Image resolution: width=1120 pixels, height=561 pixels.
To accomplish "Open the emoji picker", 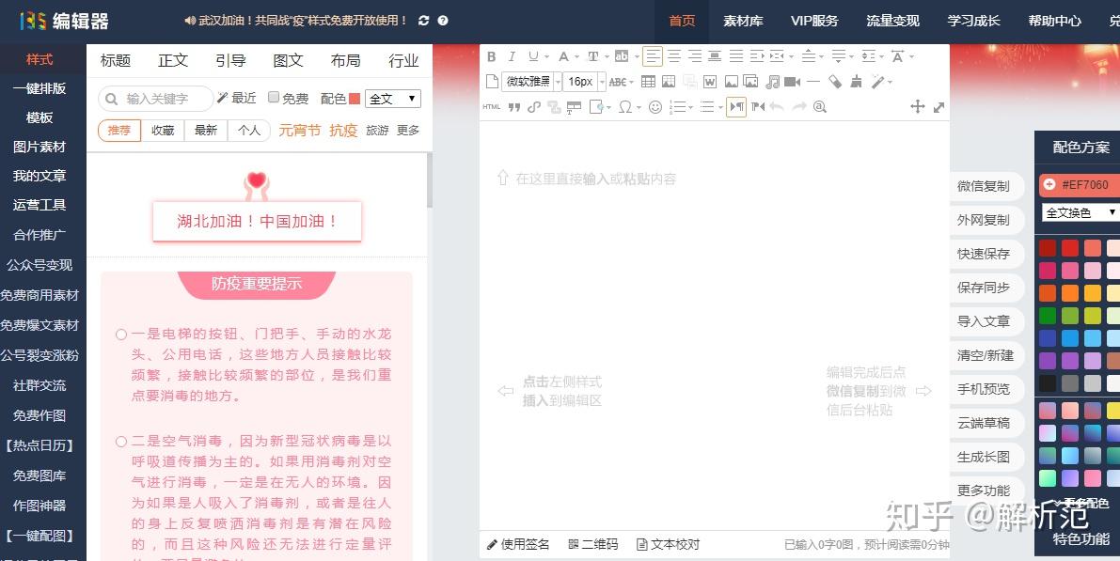I will [x=655, y=107].
